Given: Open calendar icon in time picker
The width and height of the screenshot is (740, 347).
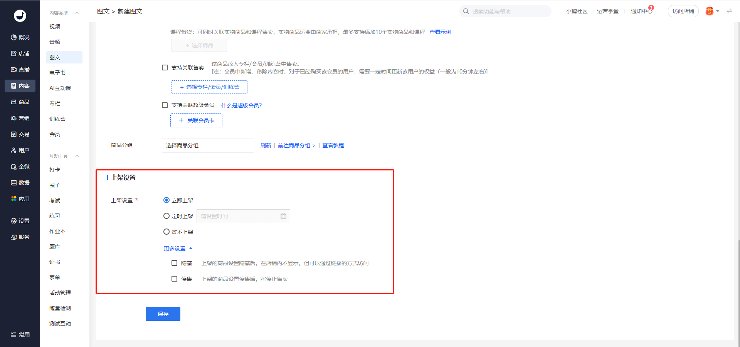Looking at the screenshot, I should click(x=283, y=216).
